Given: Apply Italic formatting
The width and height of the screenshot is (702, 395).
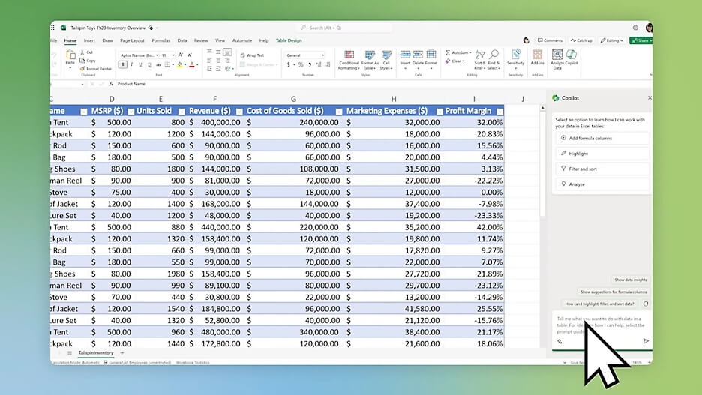Looking at the screenshot, I should pos(132,65).
